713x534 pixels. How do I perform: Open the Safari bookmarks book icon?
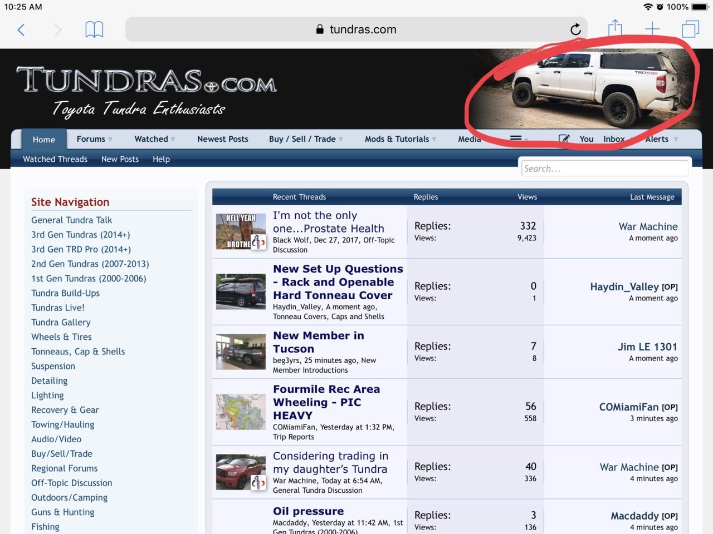click(x=94, y=29)
